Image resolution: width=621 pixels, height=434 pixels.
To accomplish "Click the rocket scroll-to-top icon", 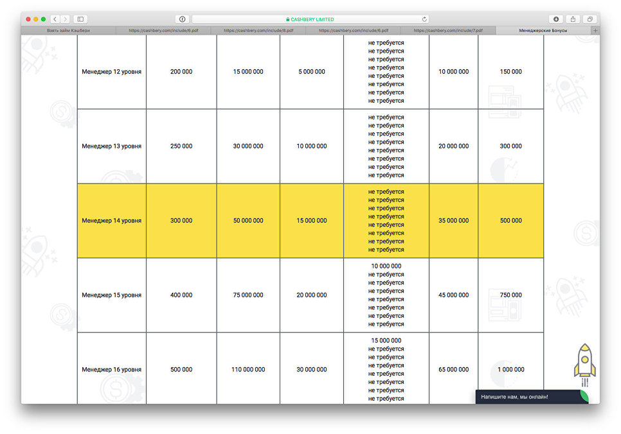I will (584, 363).
